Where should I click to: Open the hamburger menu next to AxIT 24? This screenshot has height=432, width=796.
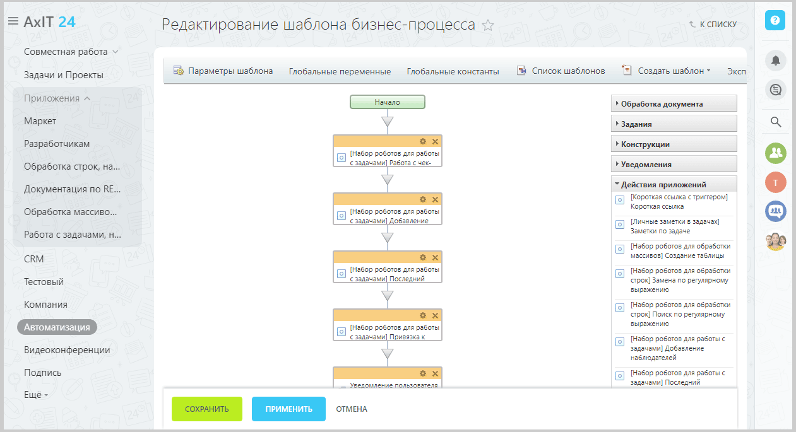[x=13, y=21]
